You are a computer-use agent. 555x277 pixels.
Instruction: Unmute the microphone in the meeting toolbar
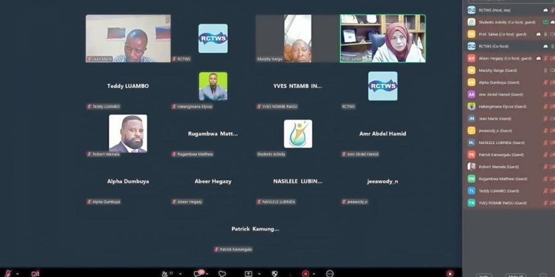point(8,273)
